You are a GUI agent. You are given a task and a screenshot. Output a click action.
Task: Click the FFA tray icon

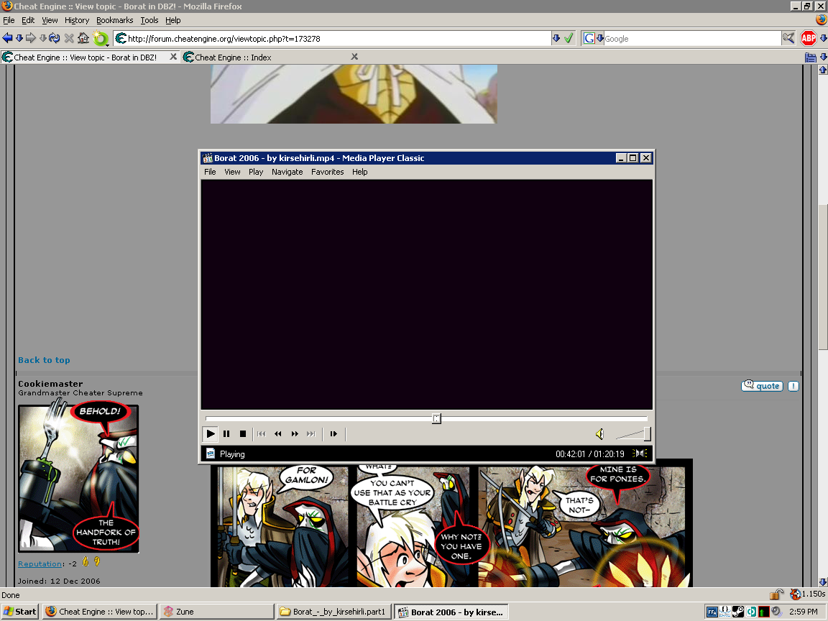pyautogui.click(x=712, y=612)
